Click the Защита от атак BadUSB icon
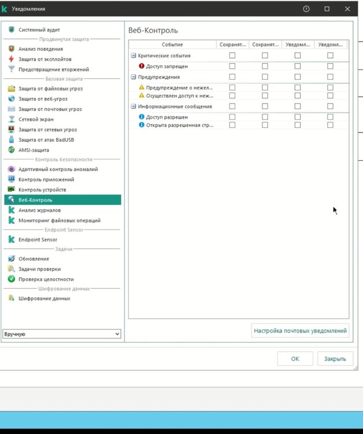This screenshot has height=434, width=363. 12,139
